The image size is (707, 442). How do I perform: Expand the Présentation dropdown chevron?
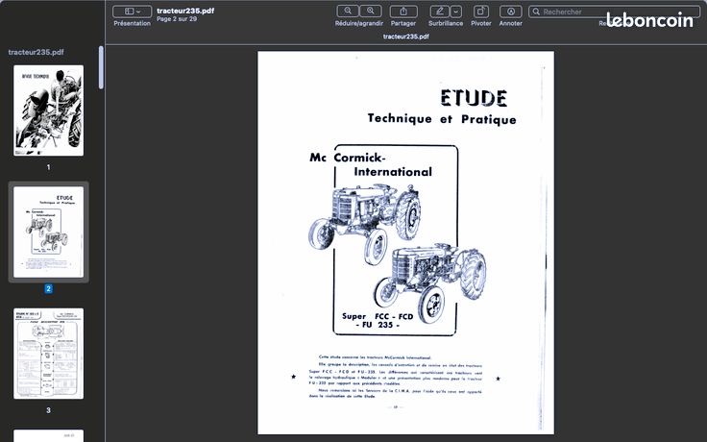tap(138, 12)
